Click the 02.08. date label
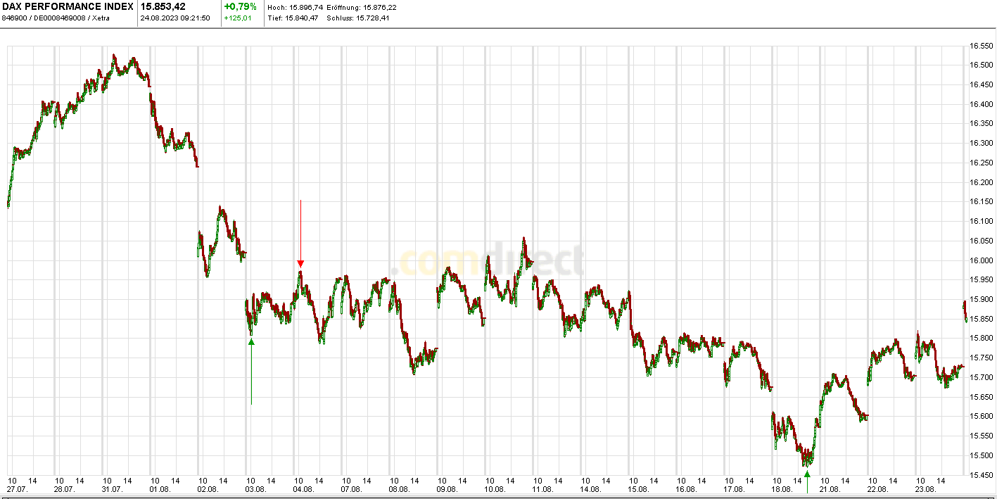Viewport: 997px width, 499px height. click(x=208, y=489)
